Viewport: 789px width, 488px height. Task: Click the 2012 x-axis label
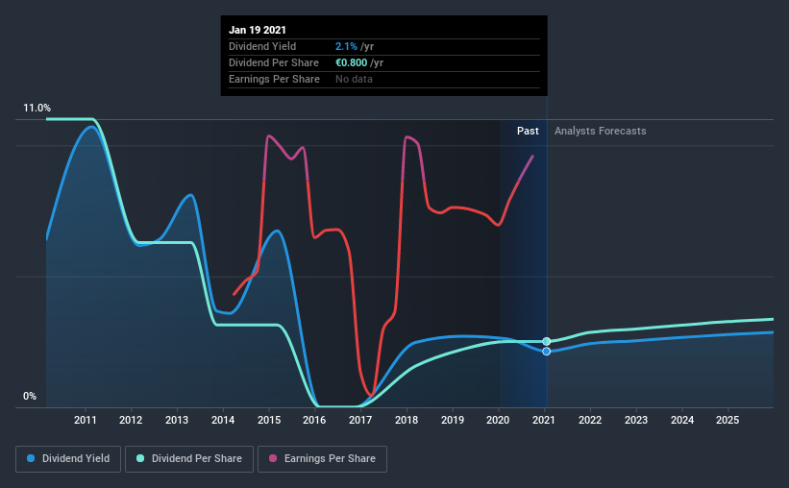tap(131, 420)
